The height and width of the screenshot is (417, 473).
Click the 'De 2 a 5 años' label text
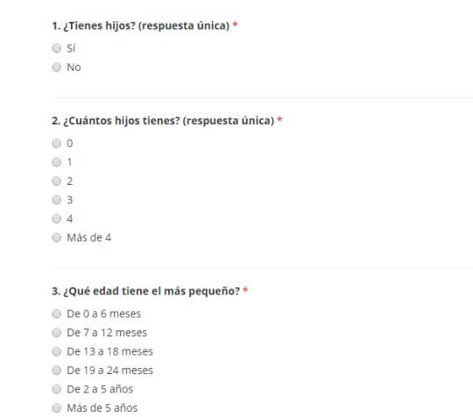point(100,389)
